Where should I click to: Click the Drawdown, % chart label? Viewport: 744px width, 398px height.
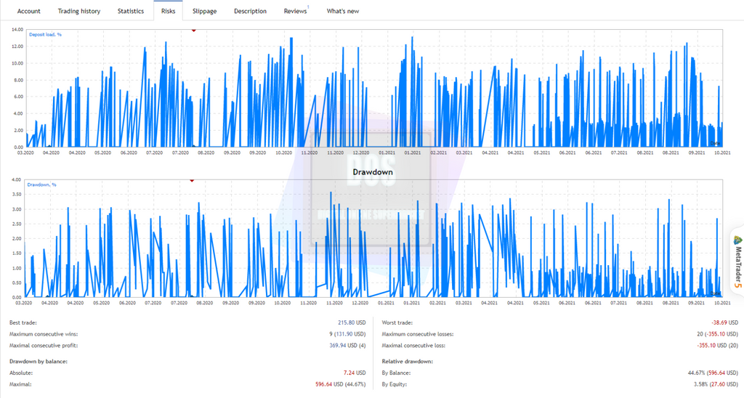[41, 184]
